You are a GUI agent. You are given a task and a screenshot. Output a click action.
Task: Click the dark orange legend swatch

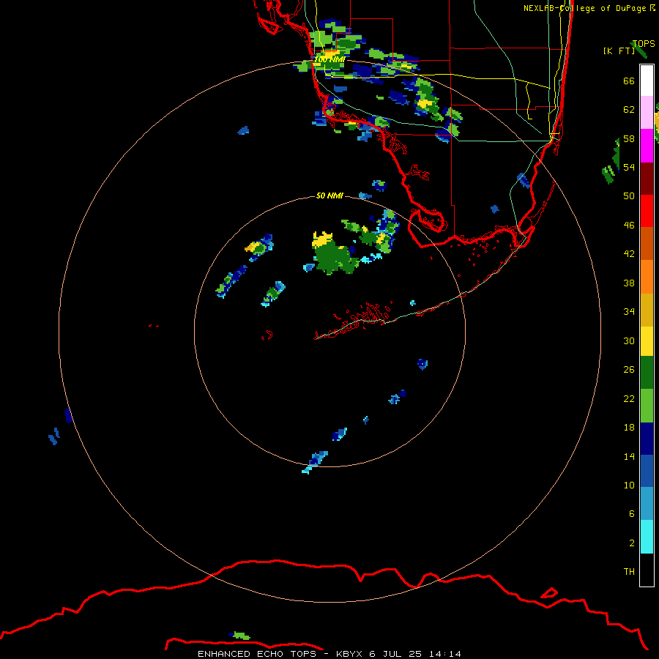647,244
